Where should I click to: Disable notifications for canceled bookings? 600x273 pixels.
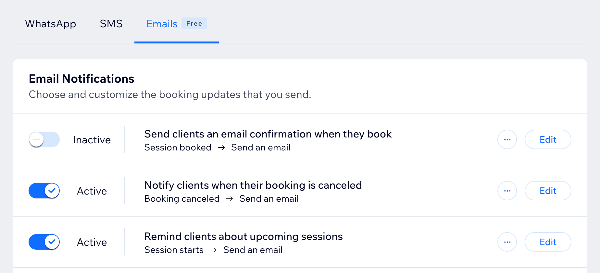coord(44,191)
